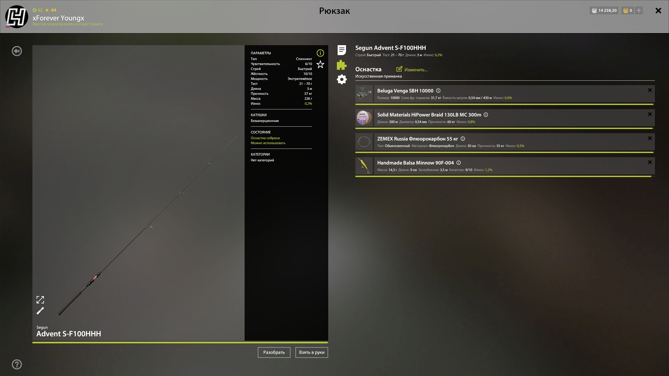The height and width of the screenshot is (376, 669).
Task: Remove Beluga Venga SBH 10000 reel
Action: (650, 90)
